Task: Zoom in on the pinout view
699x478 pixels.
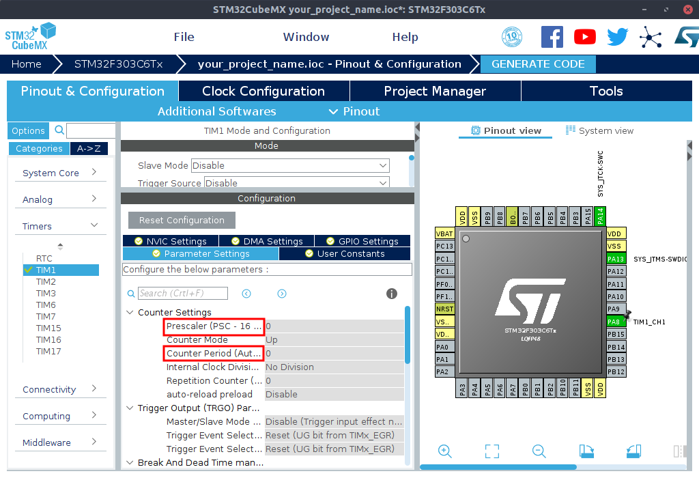Action: coord(445,451)
